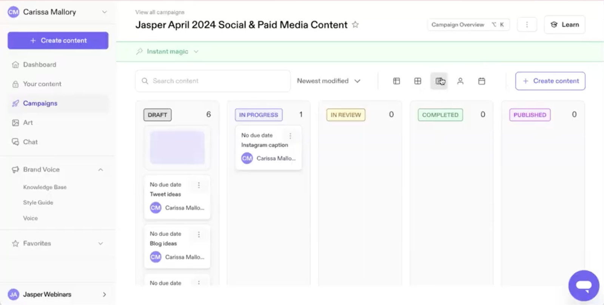Viewport: 604px width, 305px height.
Task: Click the CM avatar on the Blog ideas card
Action: click(x=156, y=257)
